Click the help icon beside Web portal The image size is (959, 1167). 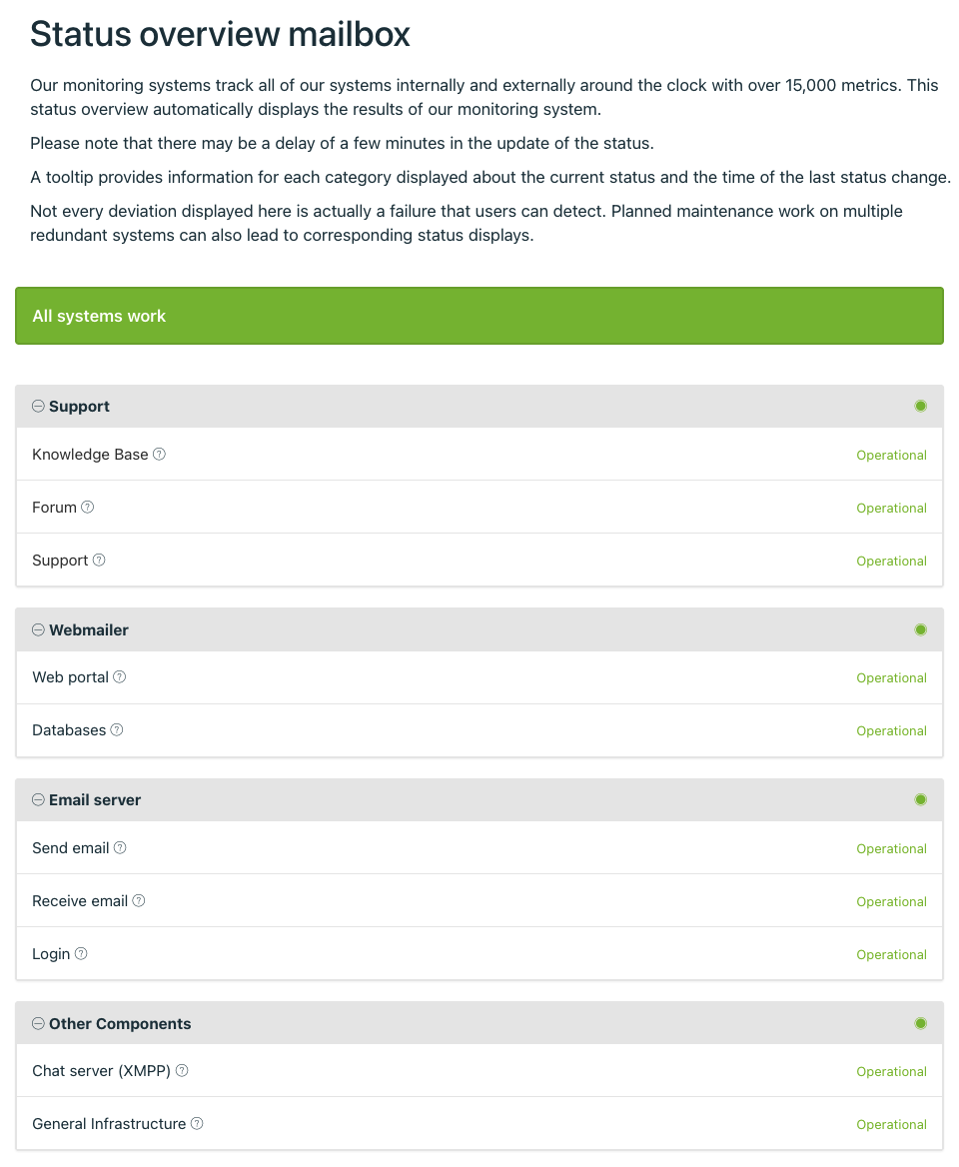[x=120, y=677]
